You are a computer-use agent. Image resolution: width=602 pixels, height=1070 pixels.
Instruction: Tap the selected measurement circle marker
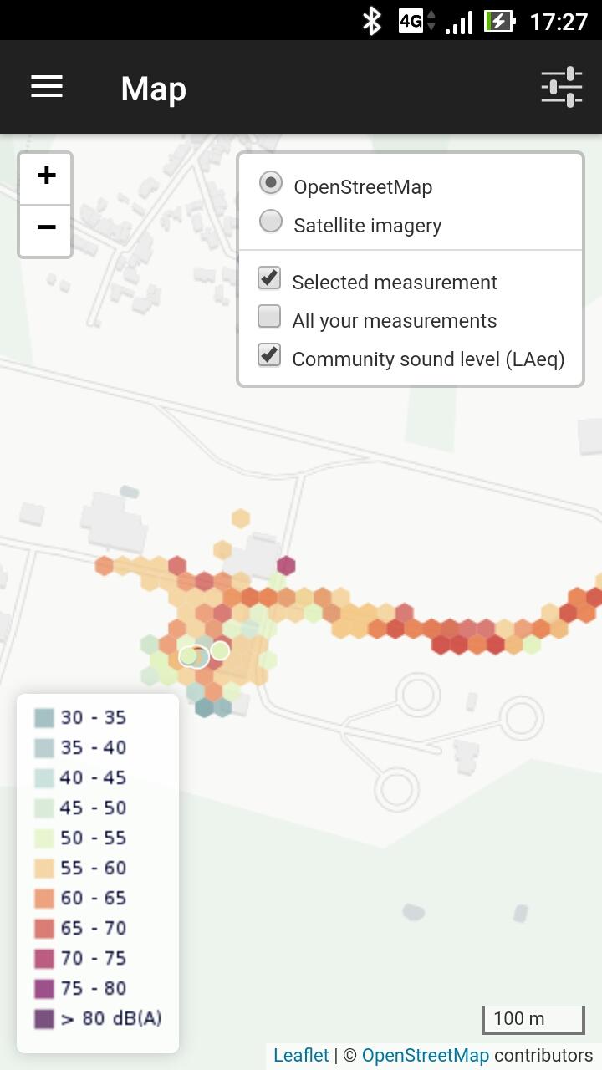(194, 656)
